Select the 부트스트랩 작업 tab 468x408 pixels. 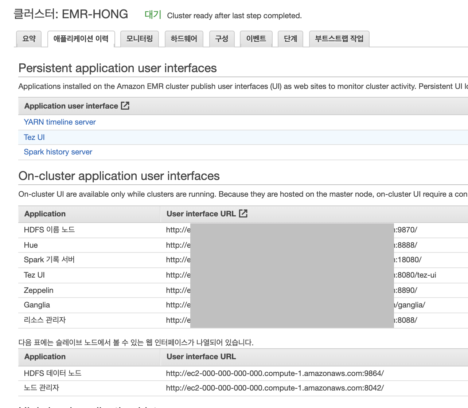[339, 39]
